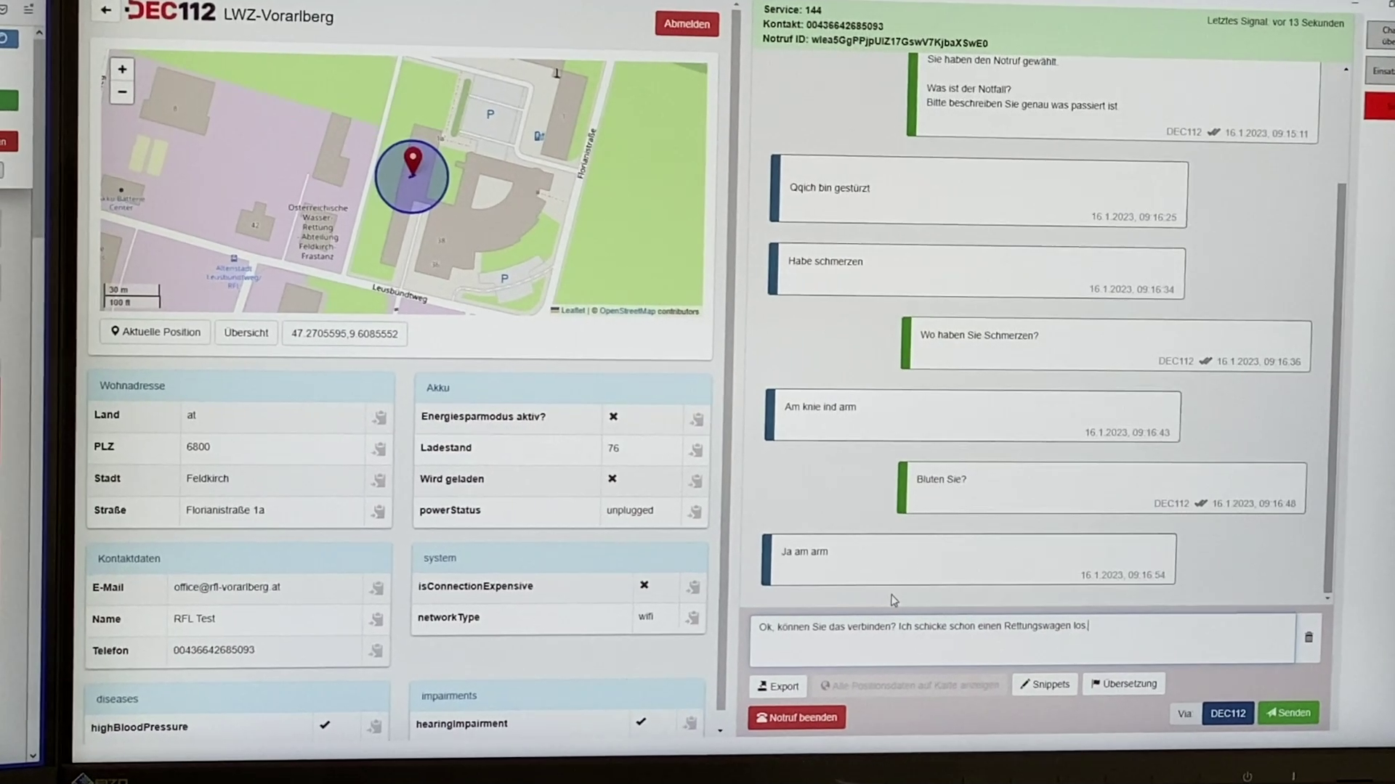
Task: Copy the Ladestand battery value
Action: coord(696,450)
